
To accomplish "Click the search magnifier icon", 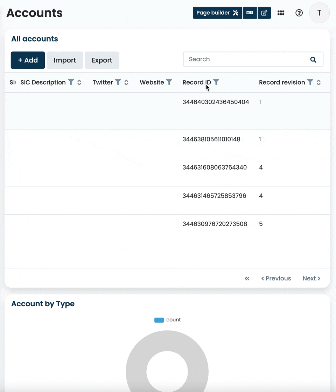I will 313,59.
